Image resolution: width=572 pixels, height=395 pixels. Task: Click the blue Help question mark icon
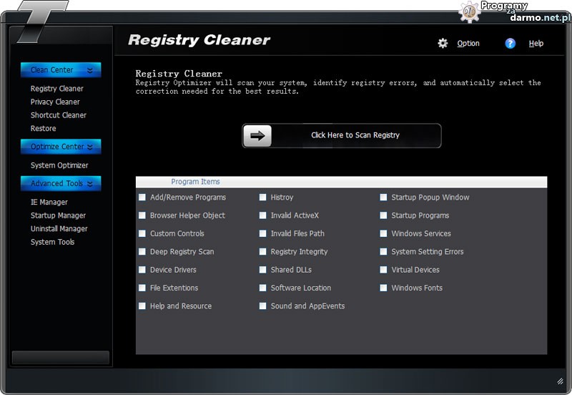pyautogui.click(x=510, y=44)
